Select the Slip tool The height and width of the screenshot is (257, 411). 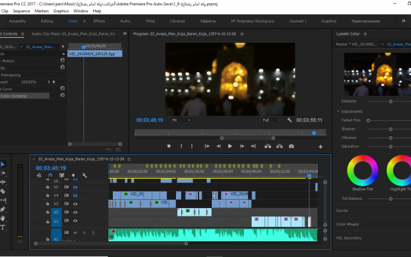[x=3, y=200]
